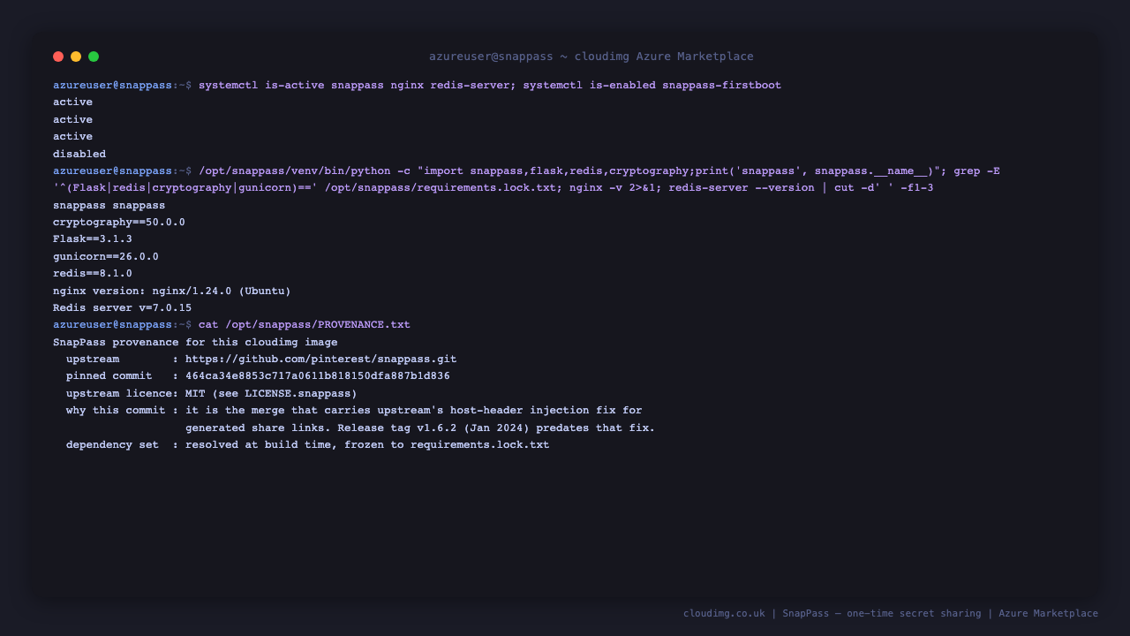Viewport: 1130px width, 636px height.
Task: Click the 'dependency set' line
Action: coord(308,445)
